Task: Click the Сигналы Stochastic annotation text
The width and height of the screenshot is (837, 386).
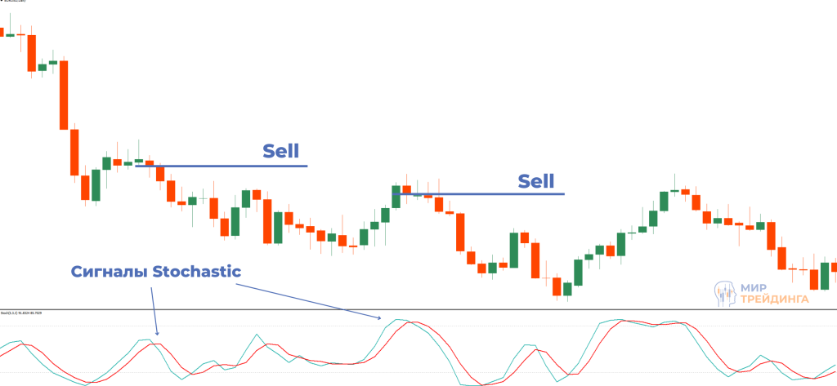Action: click(x=155, y=272)
